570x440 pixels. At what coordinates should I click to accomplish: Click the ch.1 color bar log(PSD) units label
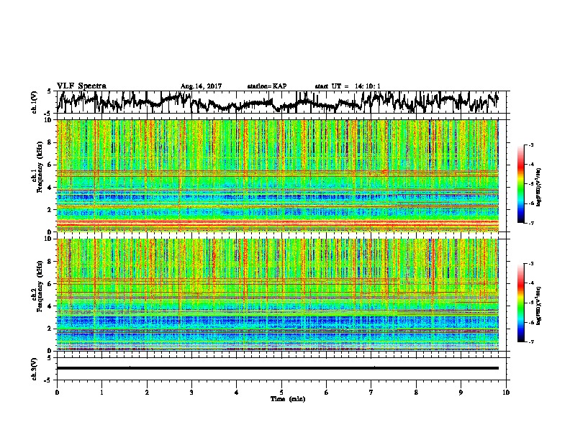click(539, 188)
